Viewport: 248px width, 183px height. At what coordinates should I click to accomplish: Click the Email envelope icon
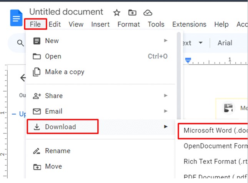coord(37,111)
